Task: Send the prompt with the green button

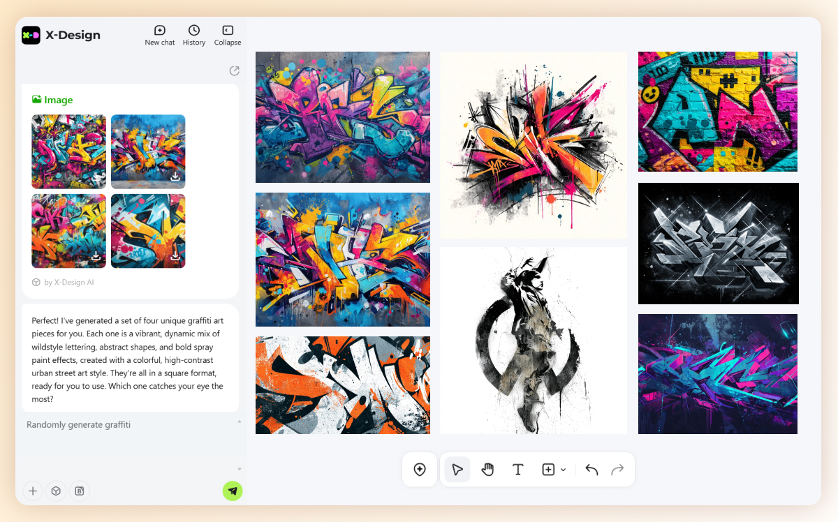Action: point(233,491)
